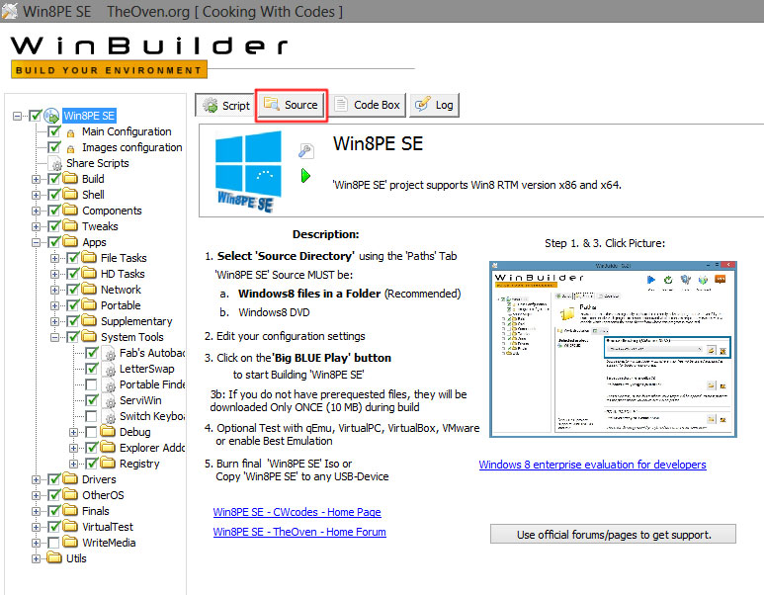
Task: Click the OtherOS folder icon
Action: point(70,494)
